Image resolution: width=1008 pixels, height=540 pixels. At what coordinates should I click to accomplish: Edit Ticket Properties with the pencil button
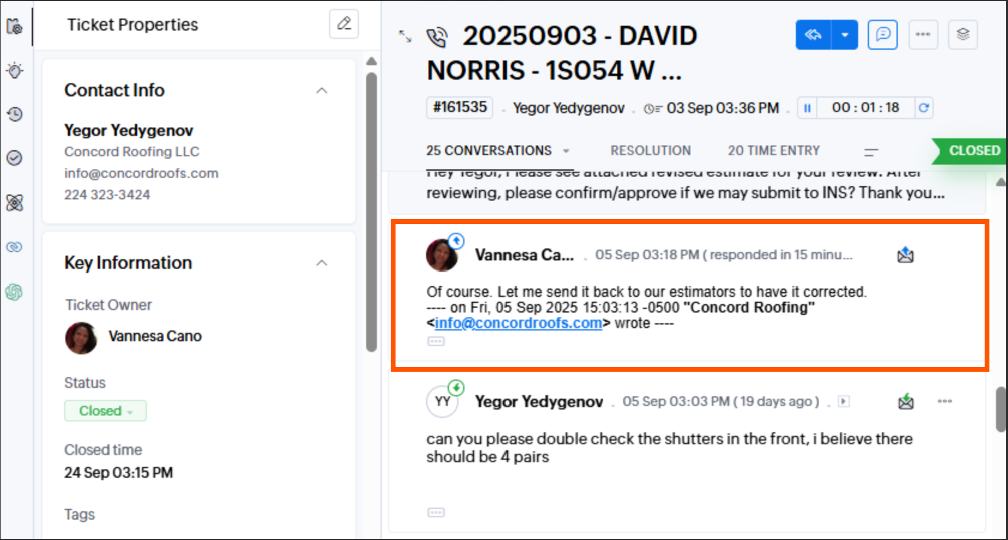344,24
